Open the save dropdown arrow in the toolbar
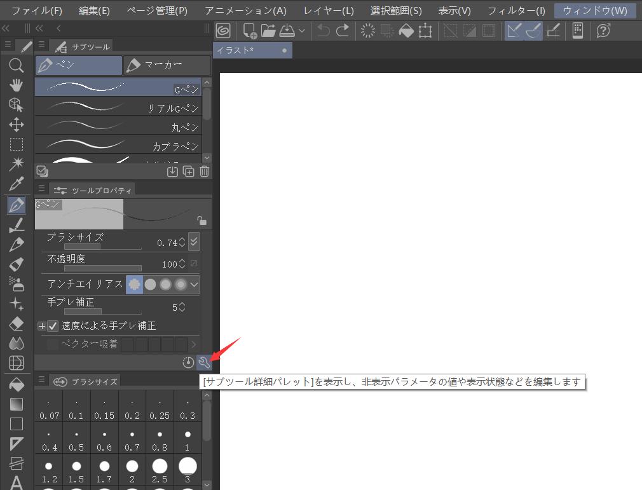This screenshot has width=642, height=490. (x=301, y=31)
